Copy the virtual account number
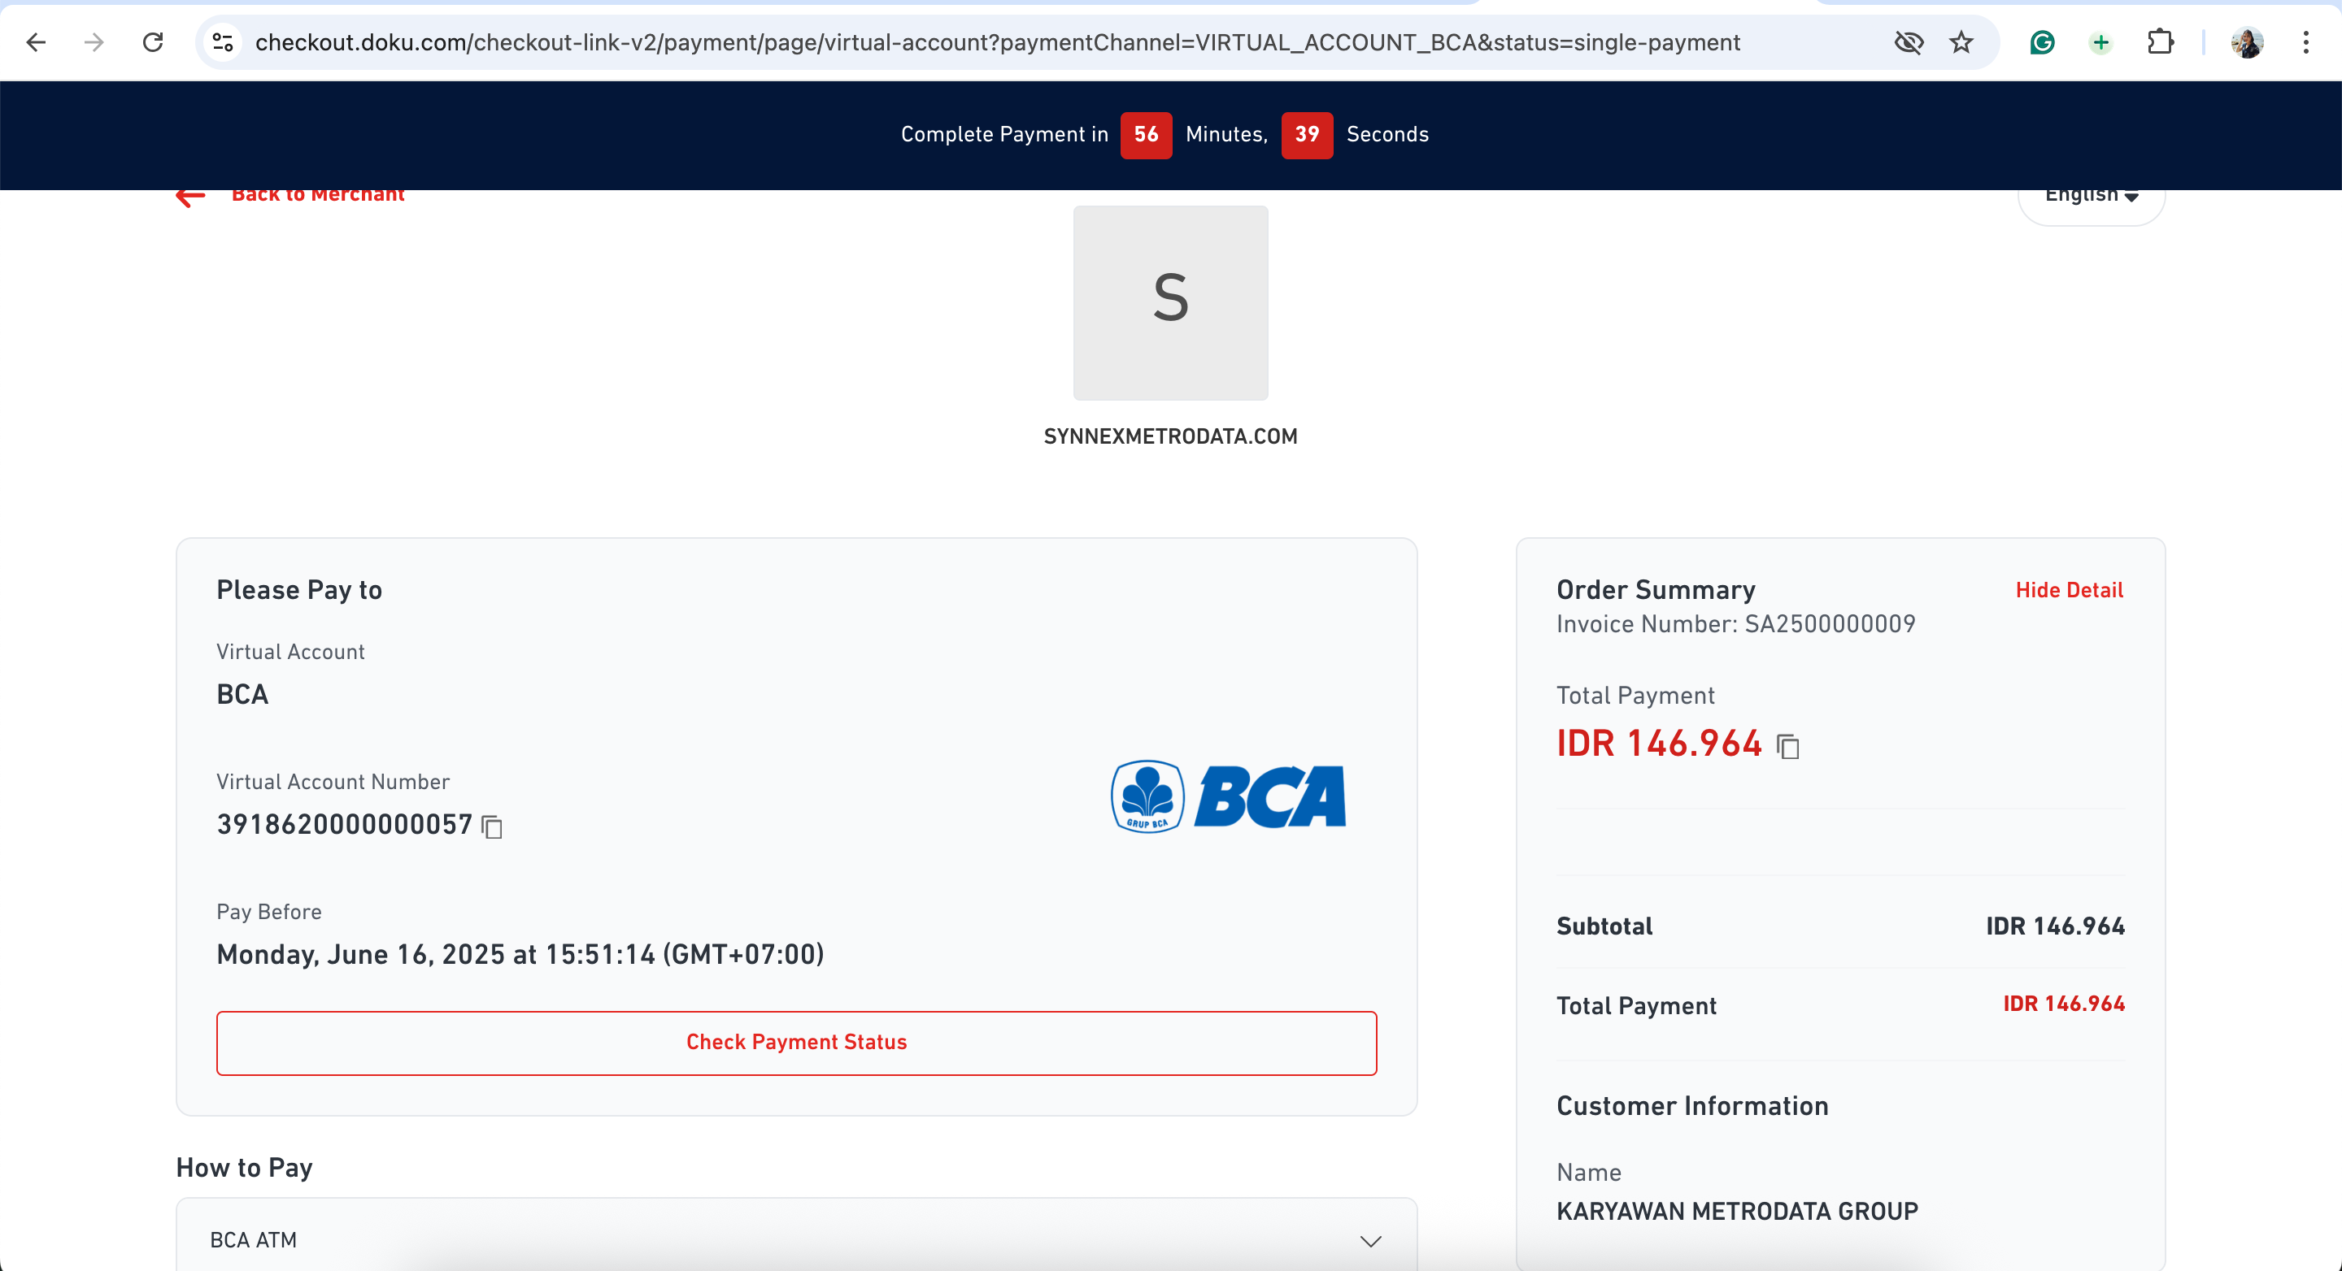 pos(492,826)
